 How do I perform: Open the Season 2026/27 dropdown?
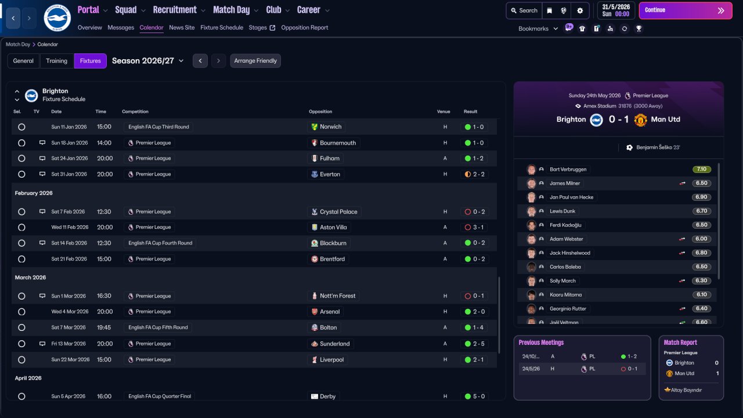tap(148, 61)
